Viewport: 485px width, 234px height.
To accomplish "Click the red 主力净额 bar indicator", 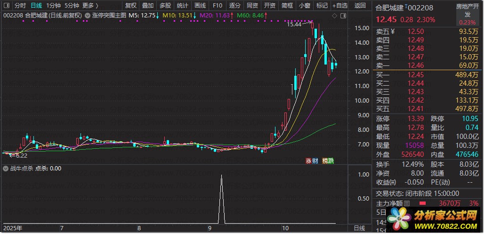I will [422, 203].
